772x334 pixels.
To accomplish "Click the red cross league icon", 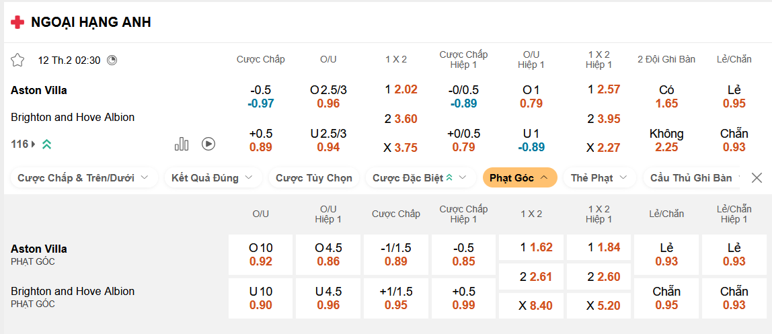I will pyautogui.click(x=17, y=22).
